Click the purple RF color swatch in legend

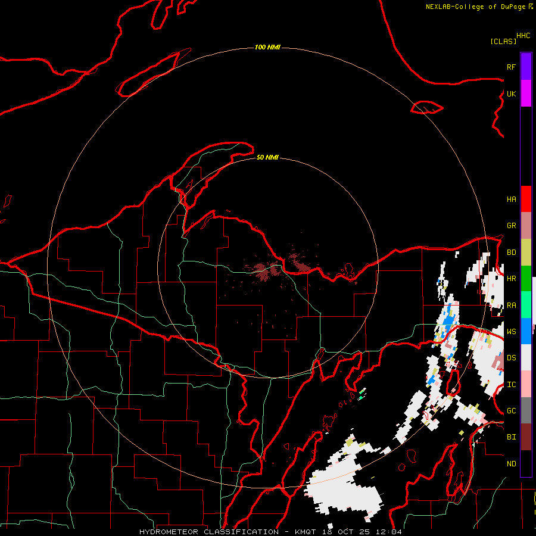coord(526,67)
